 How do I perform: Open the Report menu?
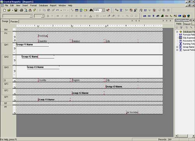click(x=53, y=5)
